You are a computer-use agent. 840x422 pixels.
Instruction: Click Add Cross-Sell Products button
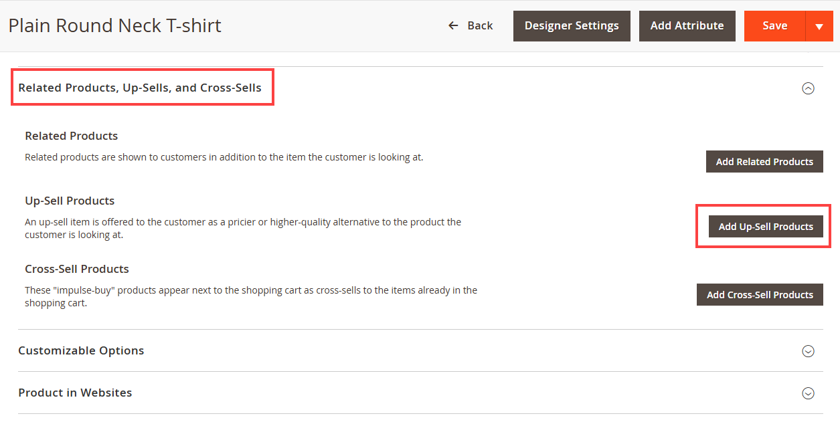tap(759, 295)
